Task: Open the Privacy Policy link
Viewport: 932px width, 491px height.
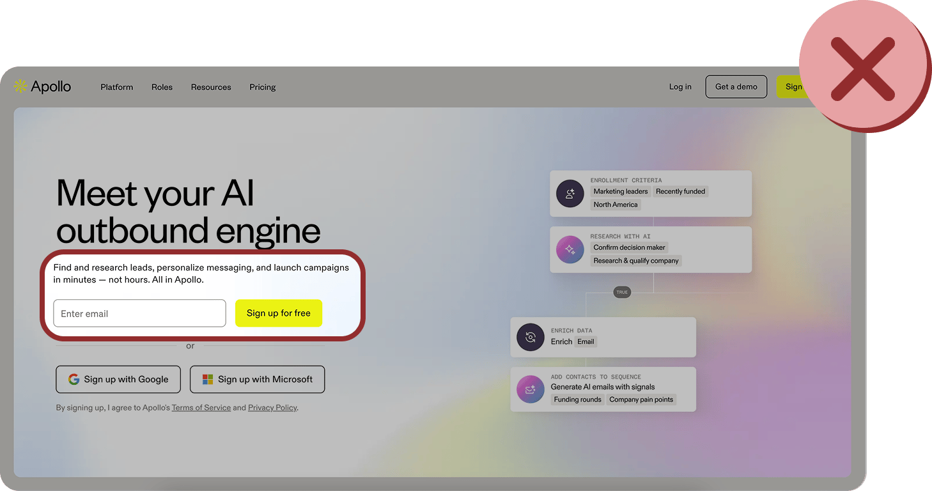Action: click(x=273, y=408)
